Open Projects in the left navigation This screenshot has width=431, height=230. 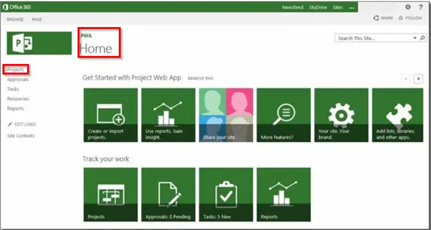pyautogui.click(x=15, y=69)
